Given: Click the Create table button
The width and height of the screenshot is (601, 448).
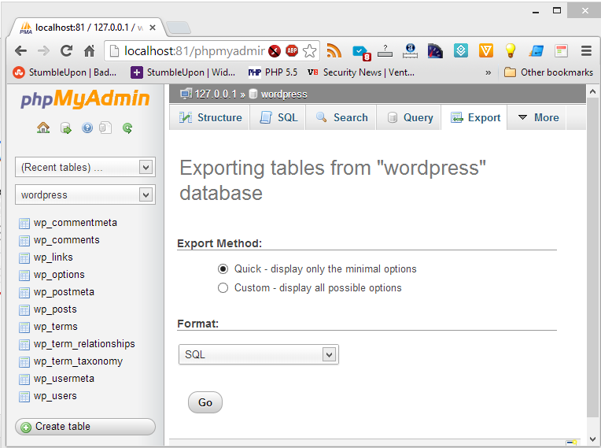Looking at the screenshot, I should click(x=85, y=427).
